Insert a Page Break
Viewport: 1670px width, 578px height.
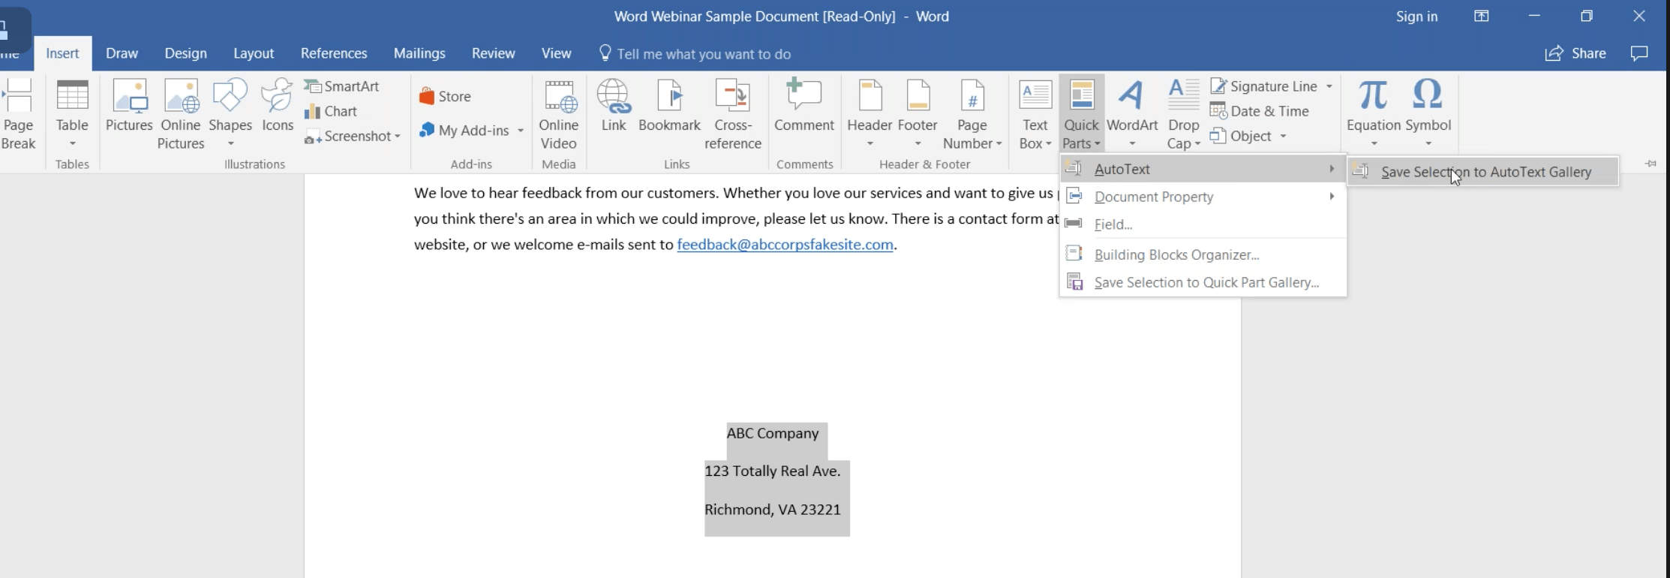tap(18, 114)
